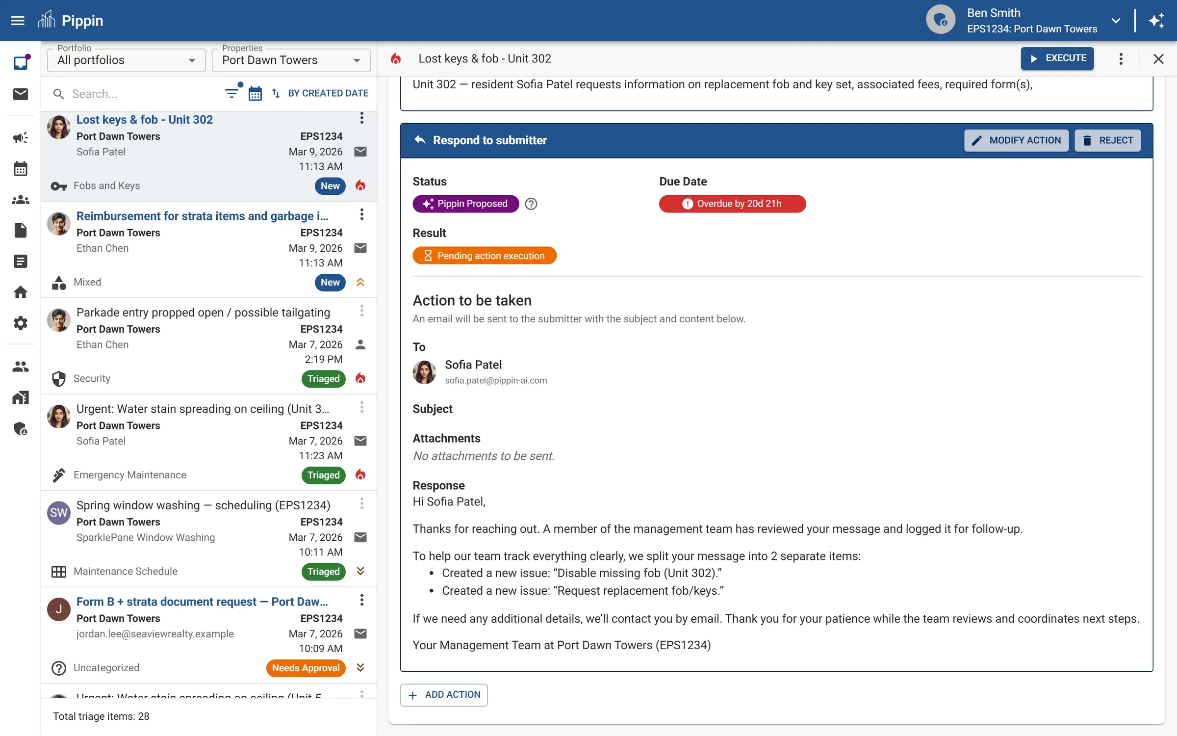Open the mail envelope icon in the sidebar

click(21, 94)
